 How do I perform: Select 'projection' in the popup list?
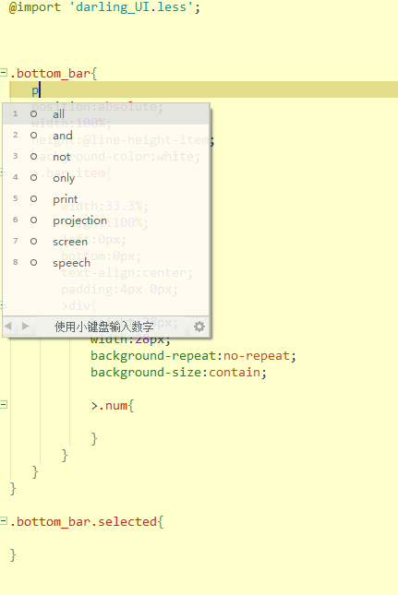point(106,220)
